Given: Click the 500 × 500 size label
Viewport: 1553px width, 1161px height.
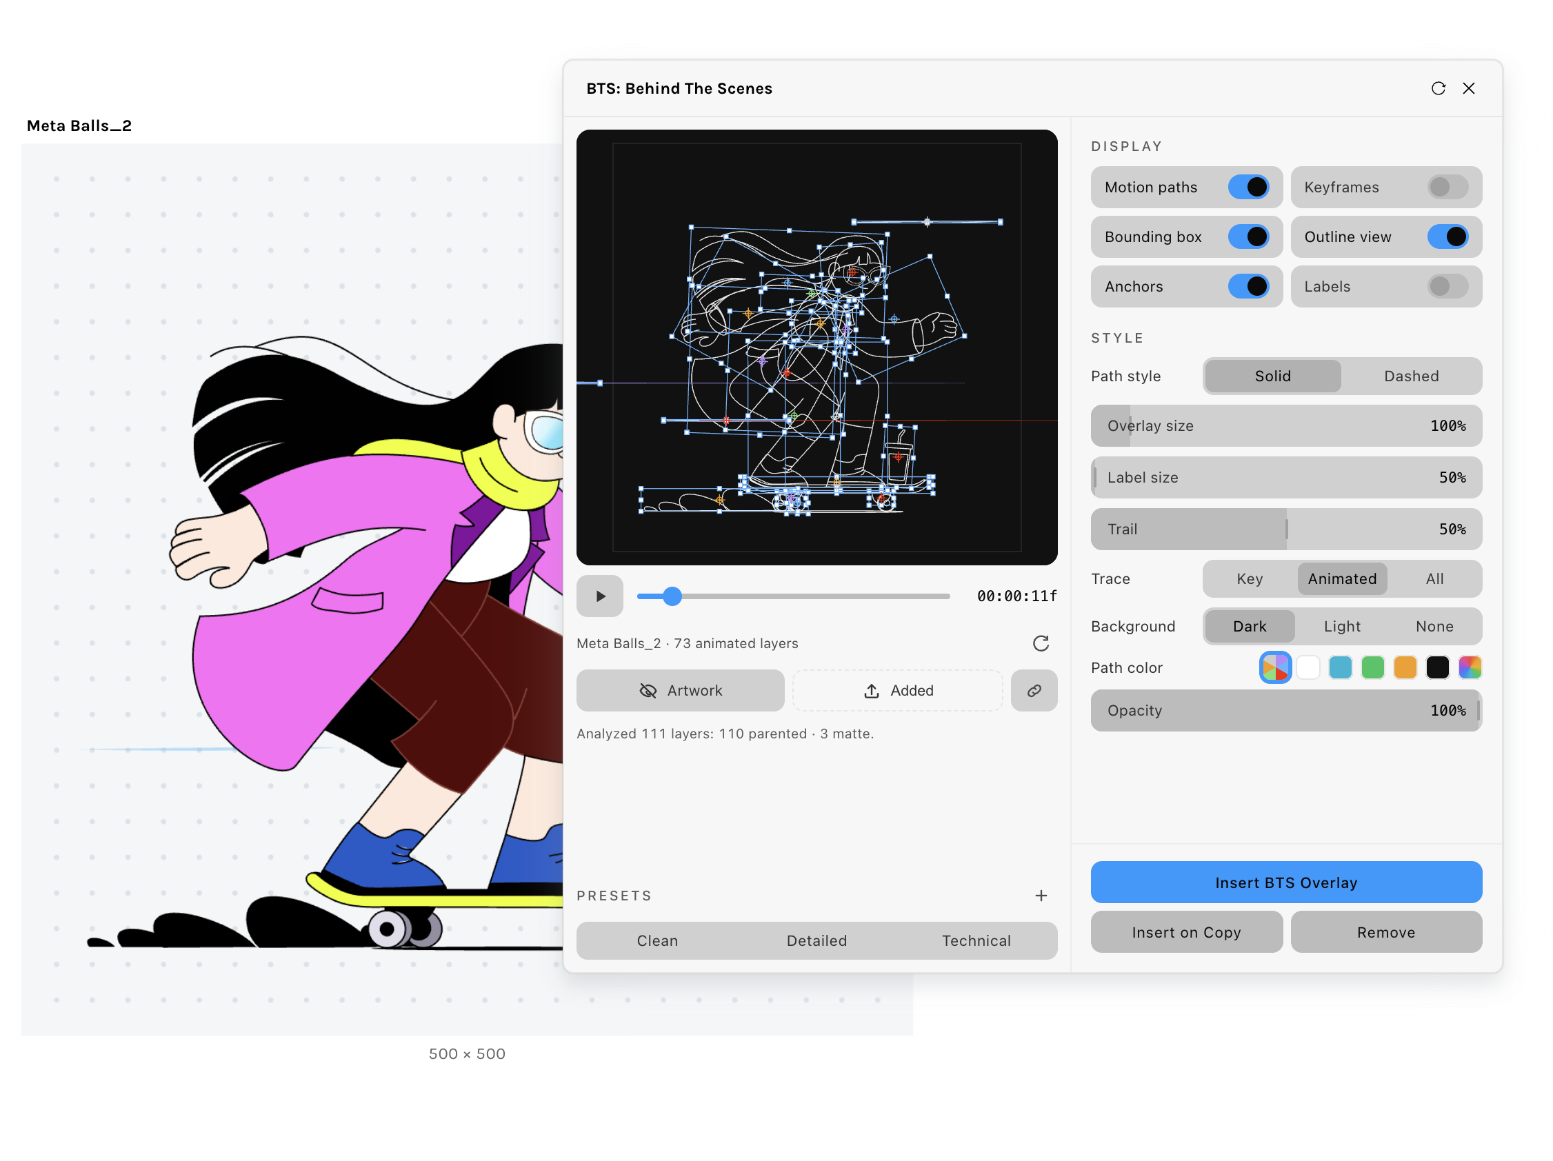Looking at the screenshot, I should tap(467, 1053).
